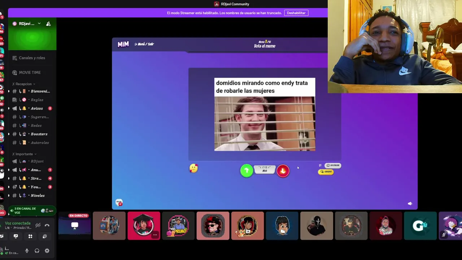The image size is (462, 260).
Task: Upvote the meme with green arrow
Action: pyautogui.click(x=247, y=170)
